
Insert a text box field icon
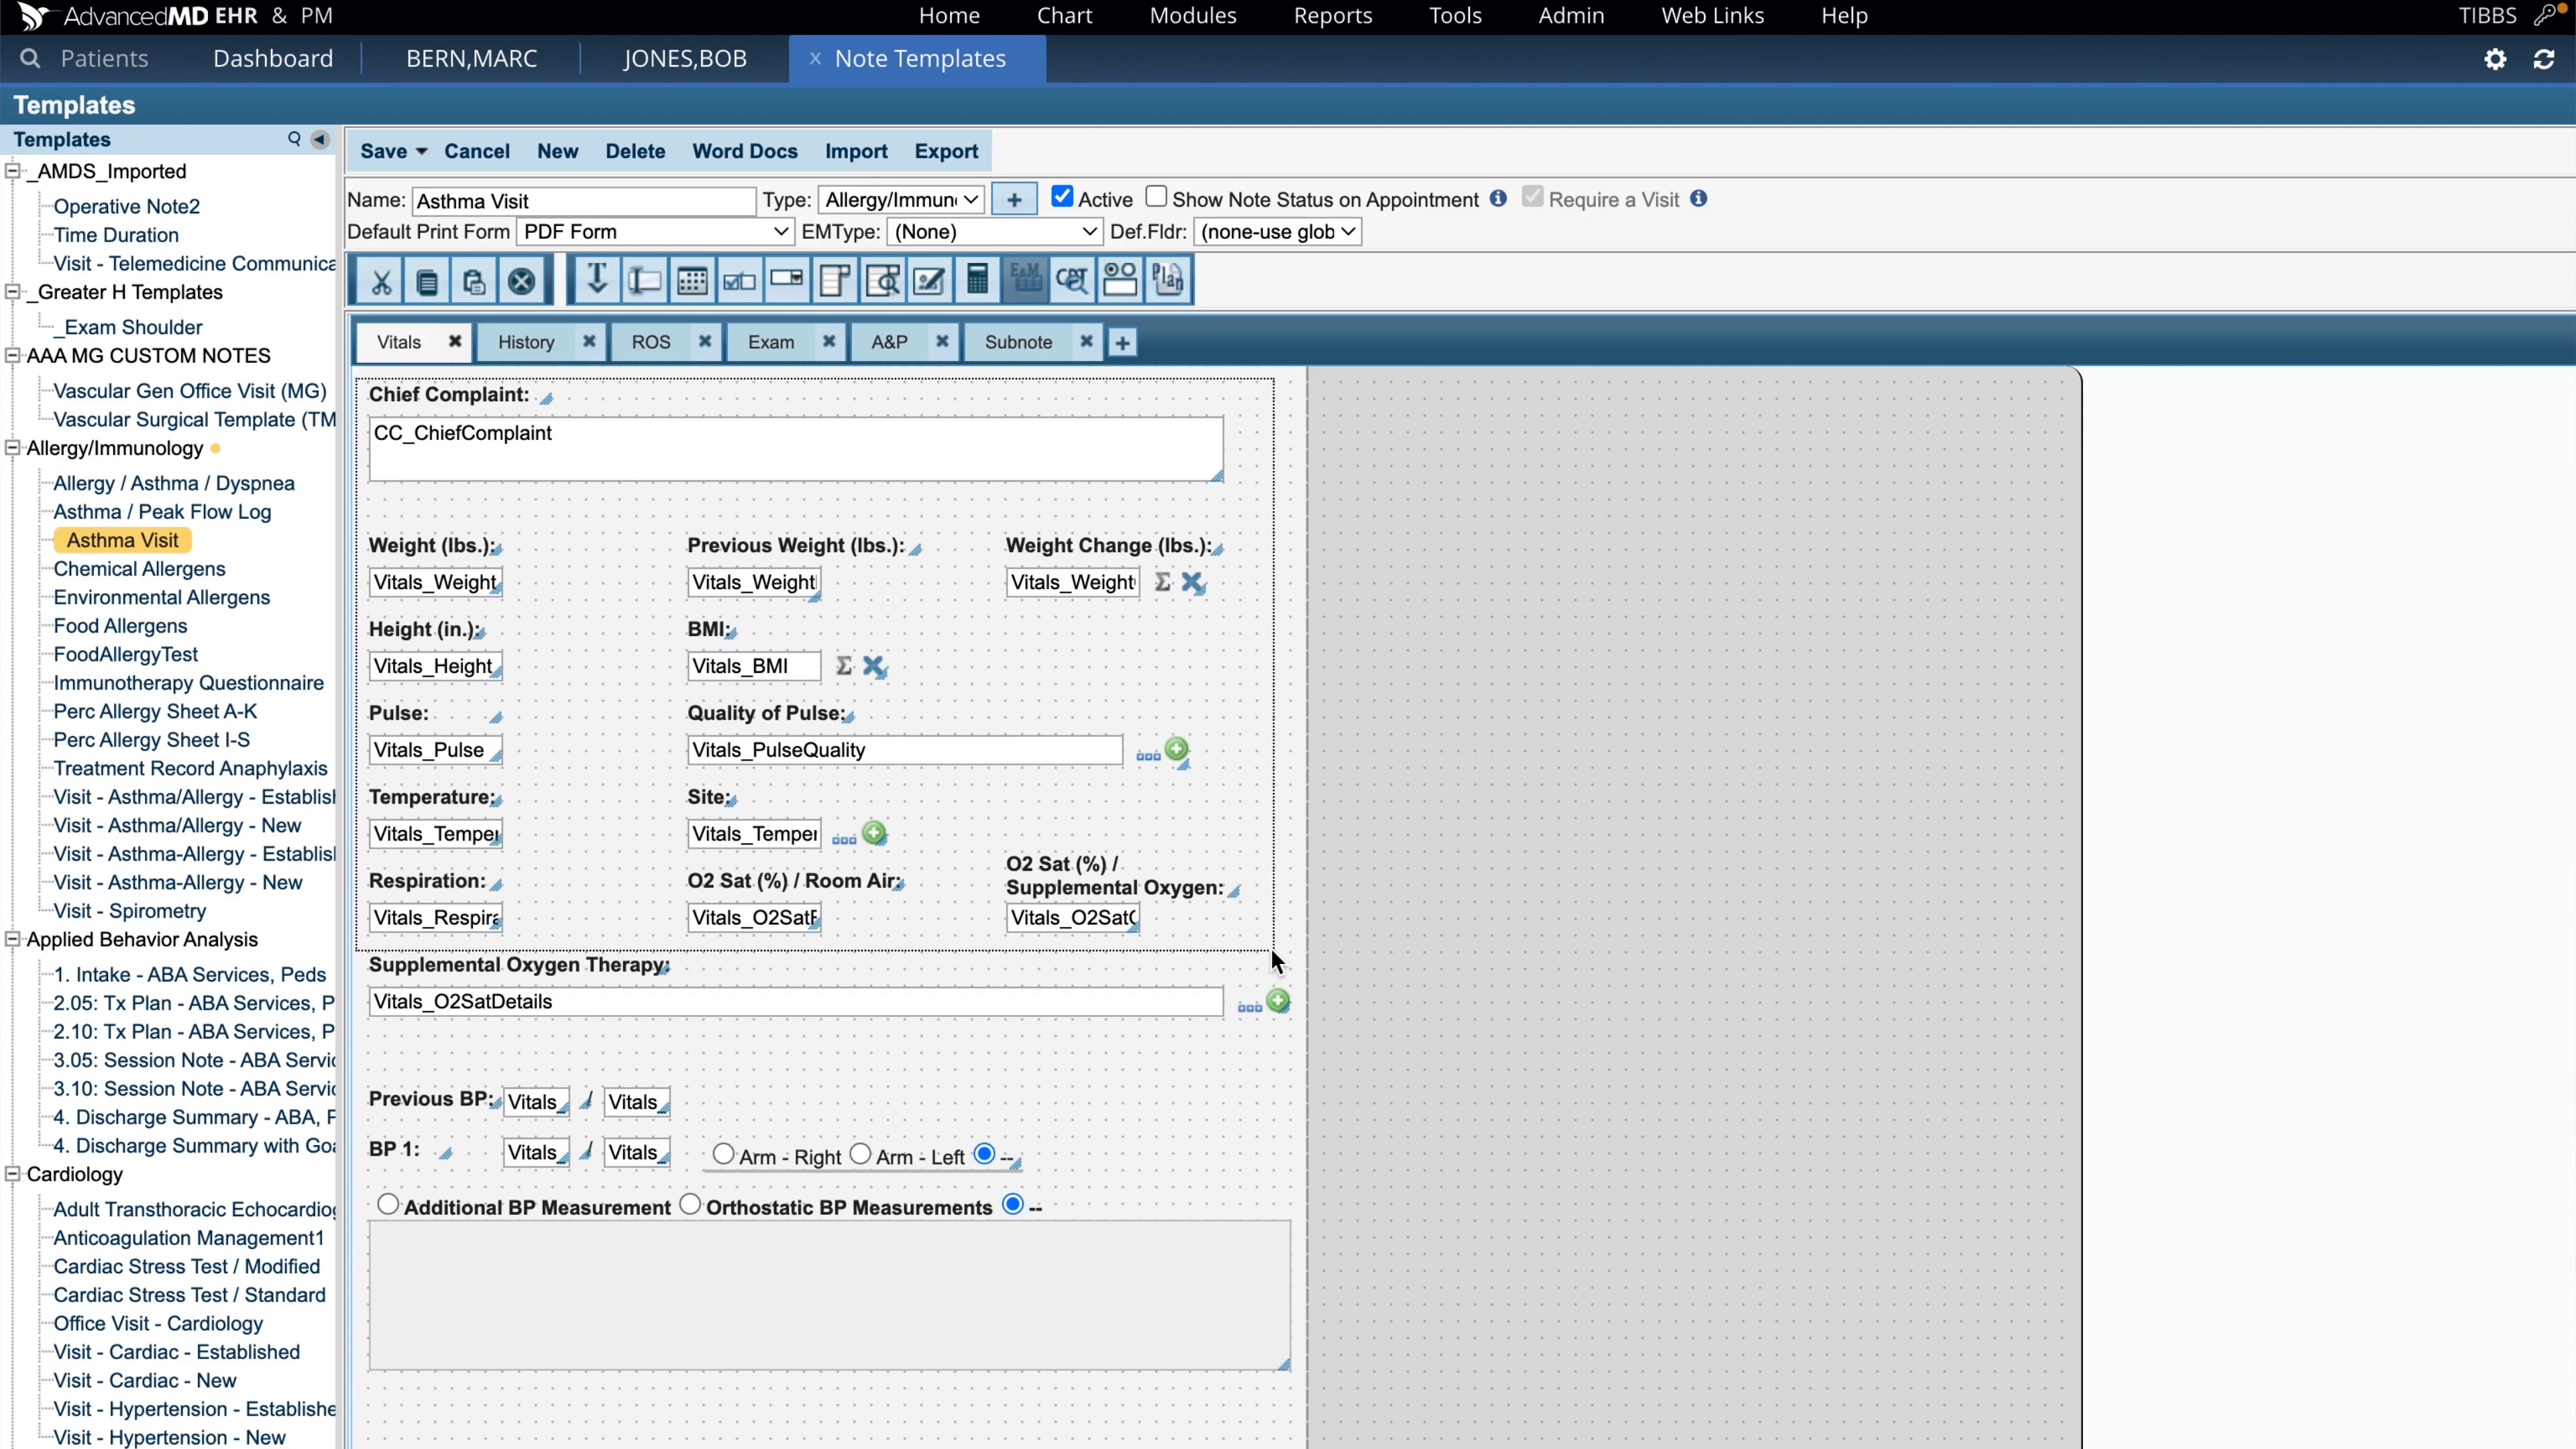click(x=644, y=281)
